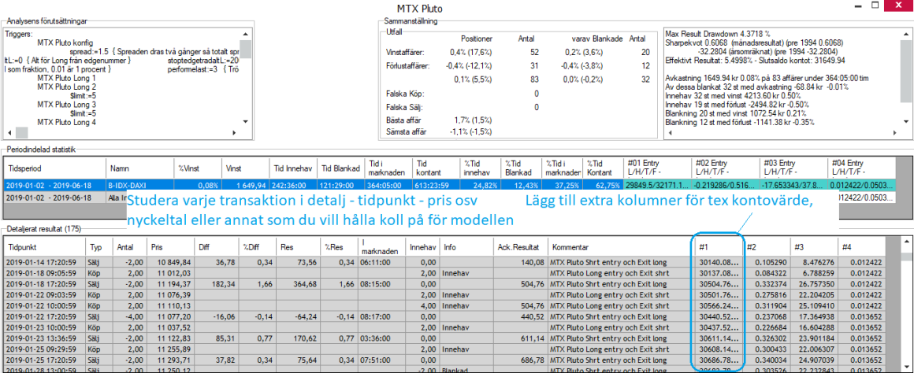Screen dimensions: 914x373
Task: Click the #1 column header in detailed results
Action: coord(717,247)
